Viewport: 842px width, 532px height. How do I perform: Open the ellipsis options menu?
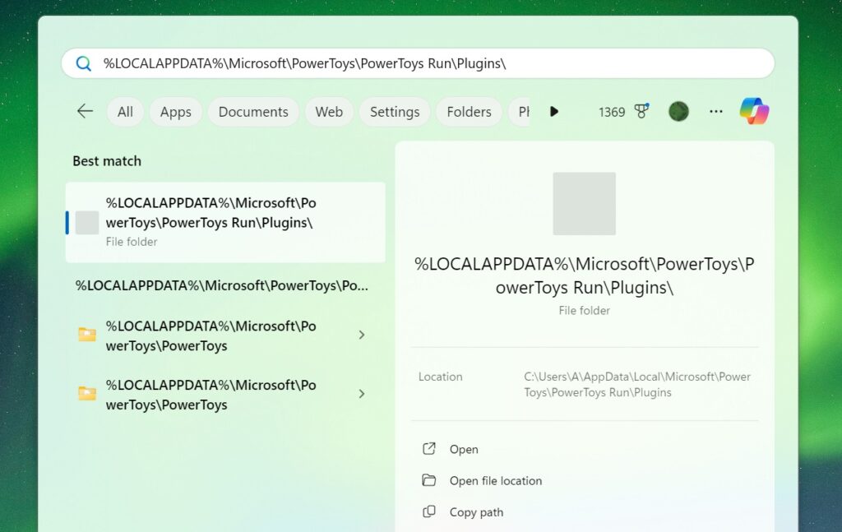(x=715, y=111)
